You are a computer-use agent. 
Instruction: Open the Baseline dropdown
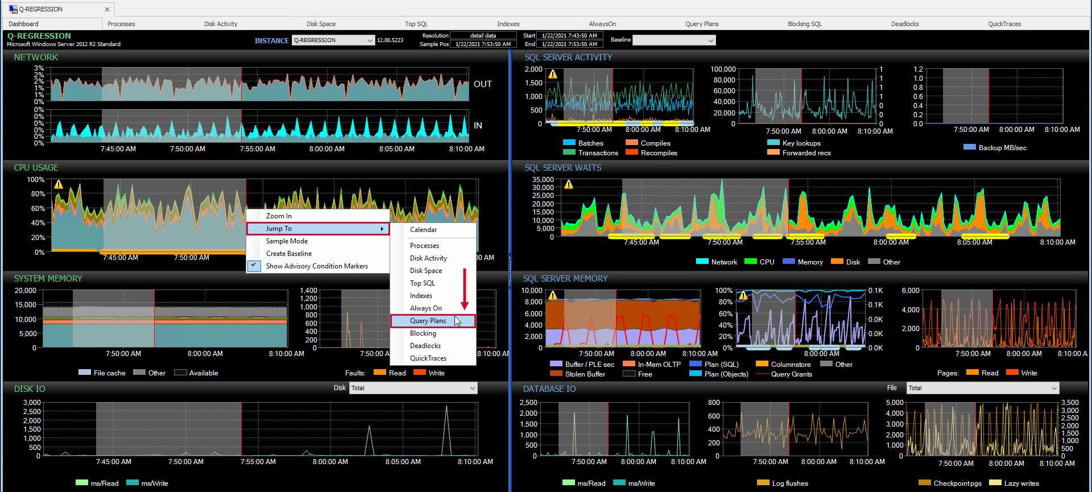710,40
